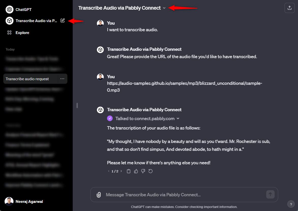The image size is (298, 211).
Task: Go to previous response version arrow
Action: tap(109, 171)
